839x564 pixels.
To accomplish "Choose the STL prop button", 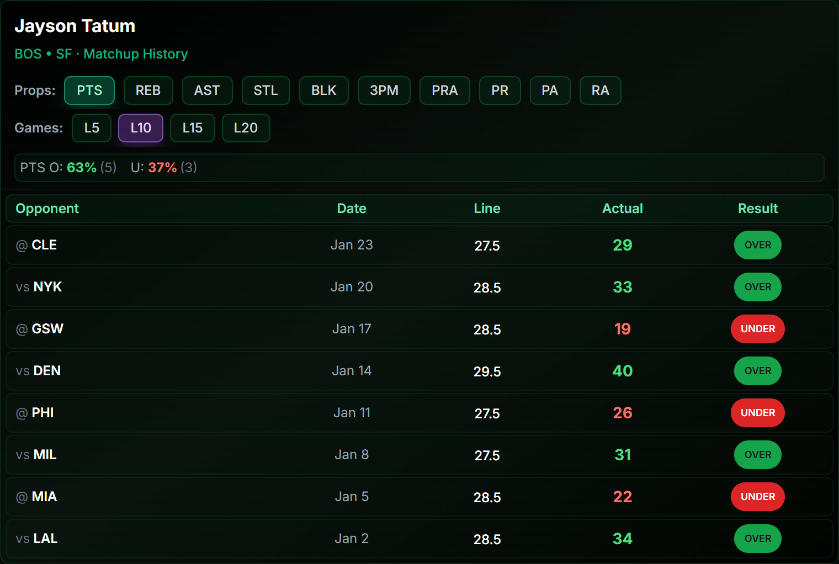I will [265, 91].
